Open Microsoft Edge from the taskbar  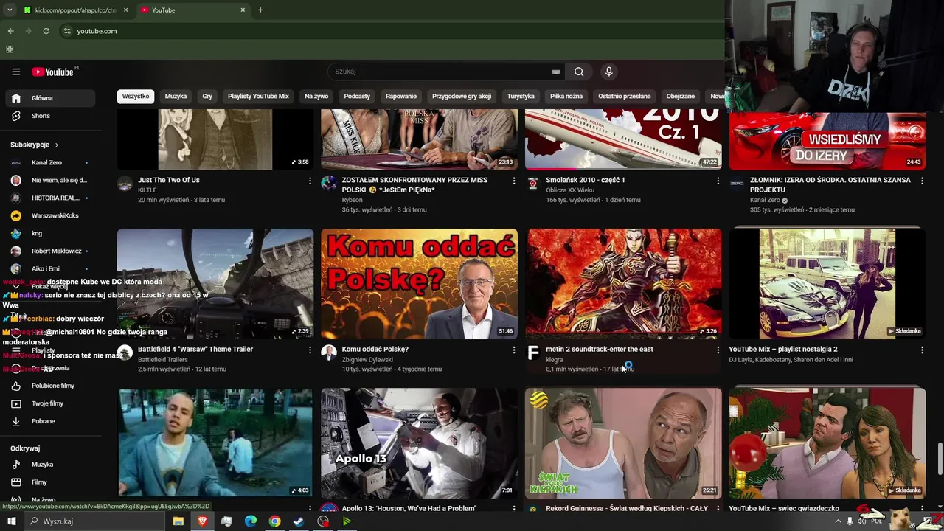click(x=251, y=521)
